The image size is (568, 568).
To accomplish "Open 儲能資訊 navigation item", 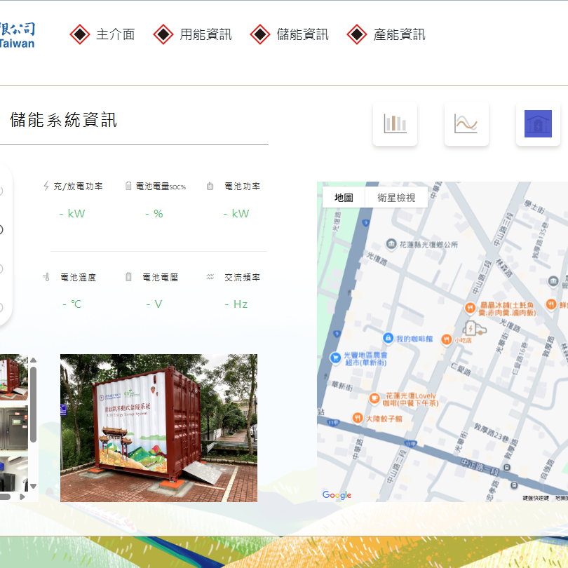I will (290, 34).
